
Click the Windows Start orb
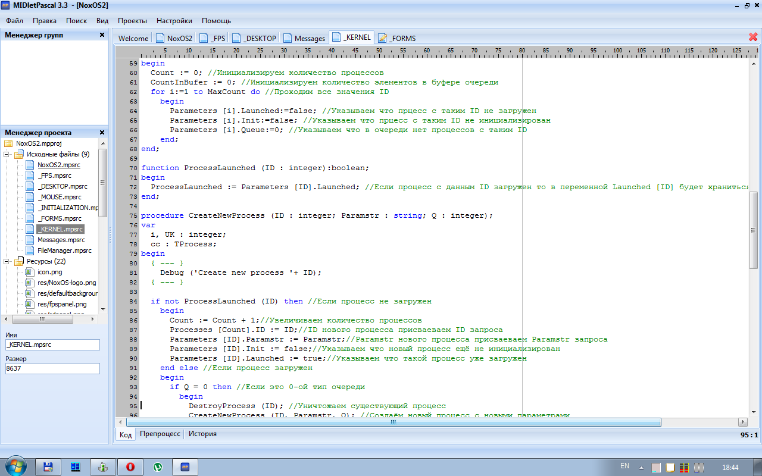[x=15, y=465]
